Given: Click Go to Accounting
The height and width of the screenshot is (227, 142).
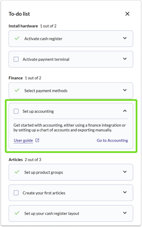Looking at the screenshot, I should tap(113, 141).
